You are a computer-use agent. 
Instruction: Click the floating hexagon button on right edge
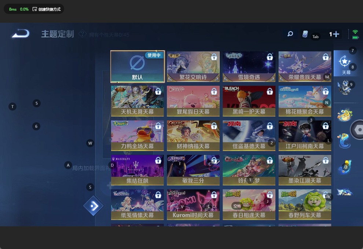357,130
